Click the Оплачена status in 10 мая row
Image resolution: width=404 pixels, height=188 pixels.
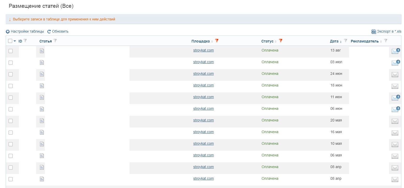point(270,143)
